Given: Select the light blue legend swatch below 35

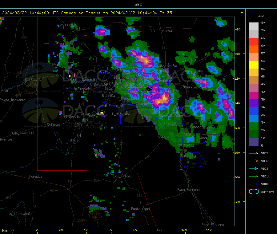Looking at the screenshot, I should click(254, 119).
